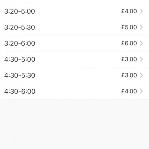Image resolution: width=149 pixels, height=149 pixels.
Task: Tap the £3.00 price for 4:30-5:00
Action: (129, 59)
